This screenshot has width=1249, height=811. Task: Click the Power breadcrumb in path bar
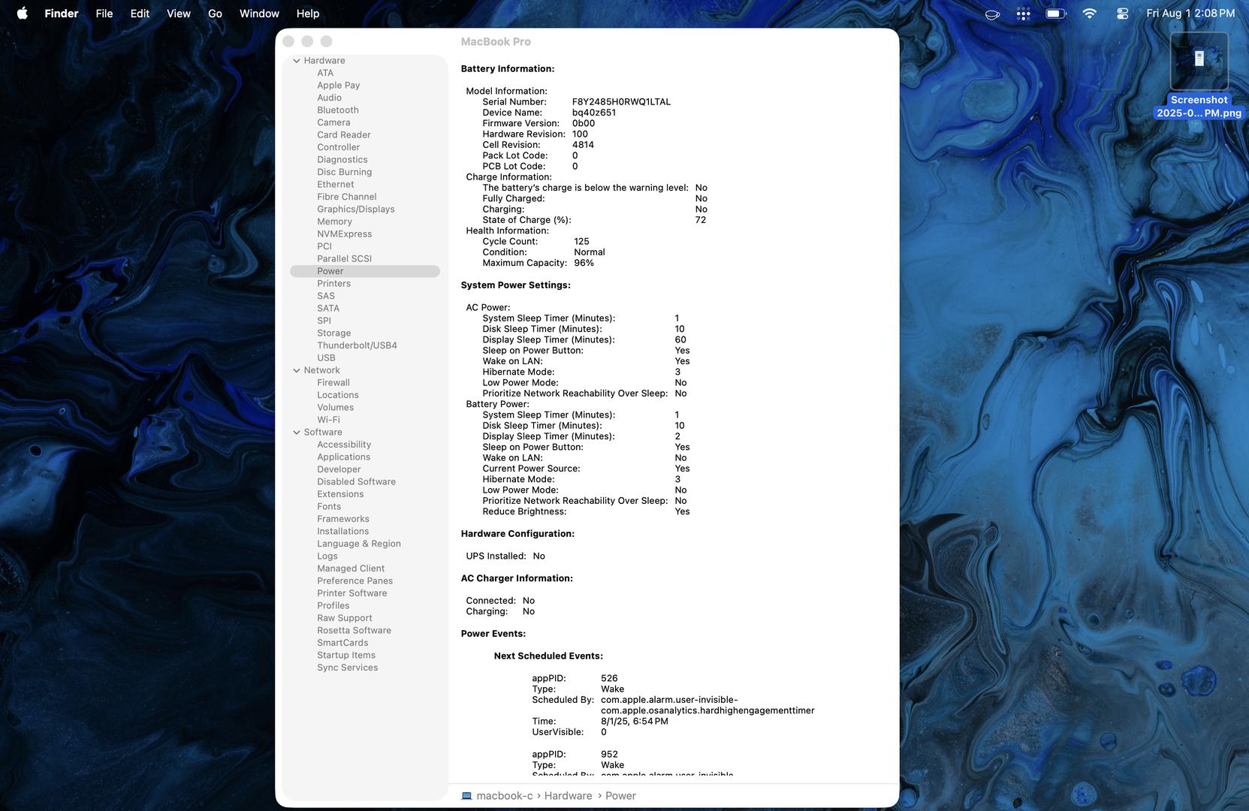click(x=620, y=796)
